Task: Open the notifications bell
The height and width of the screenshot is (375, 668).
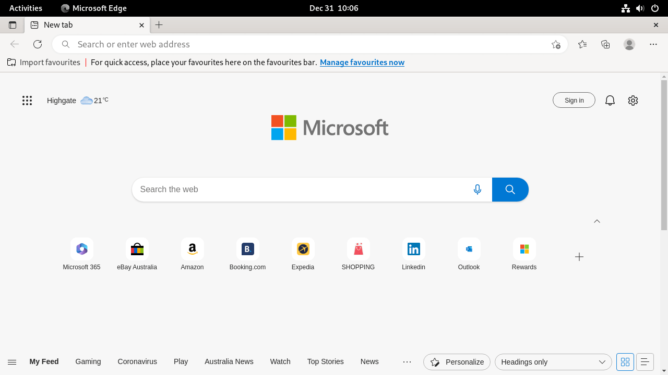Action: (x=610, y=100)
